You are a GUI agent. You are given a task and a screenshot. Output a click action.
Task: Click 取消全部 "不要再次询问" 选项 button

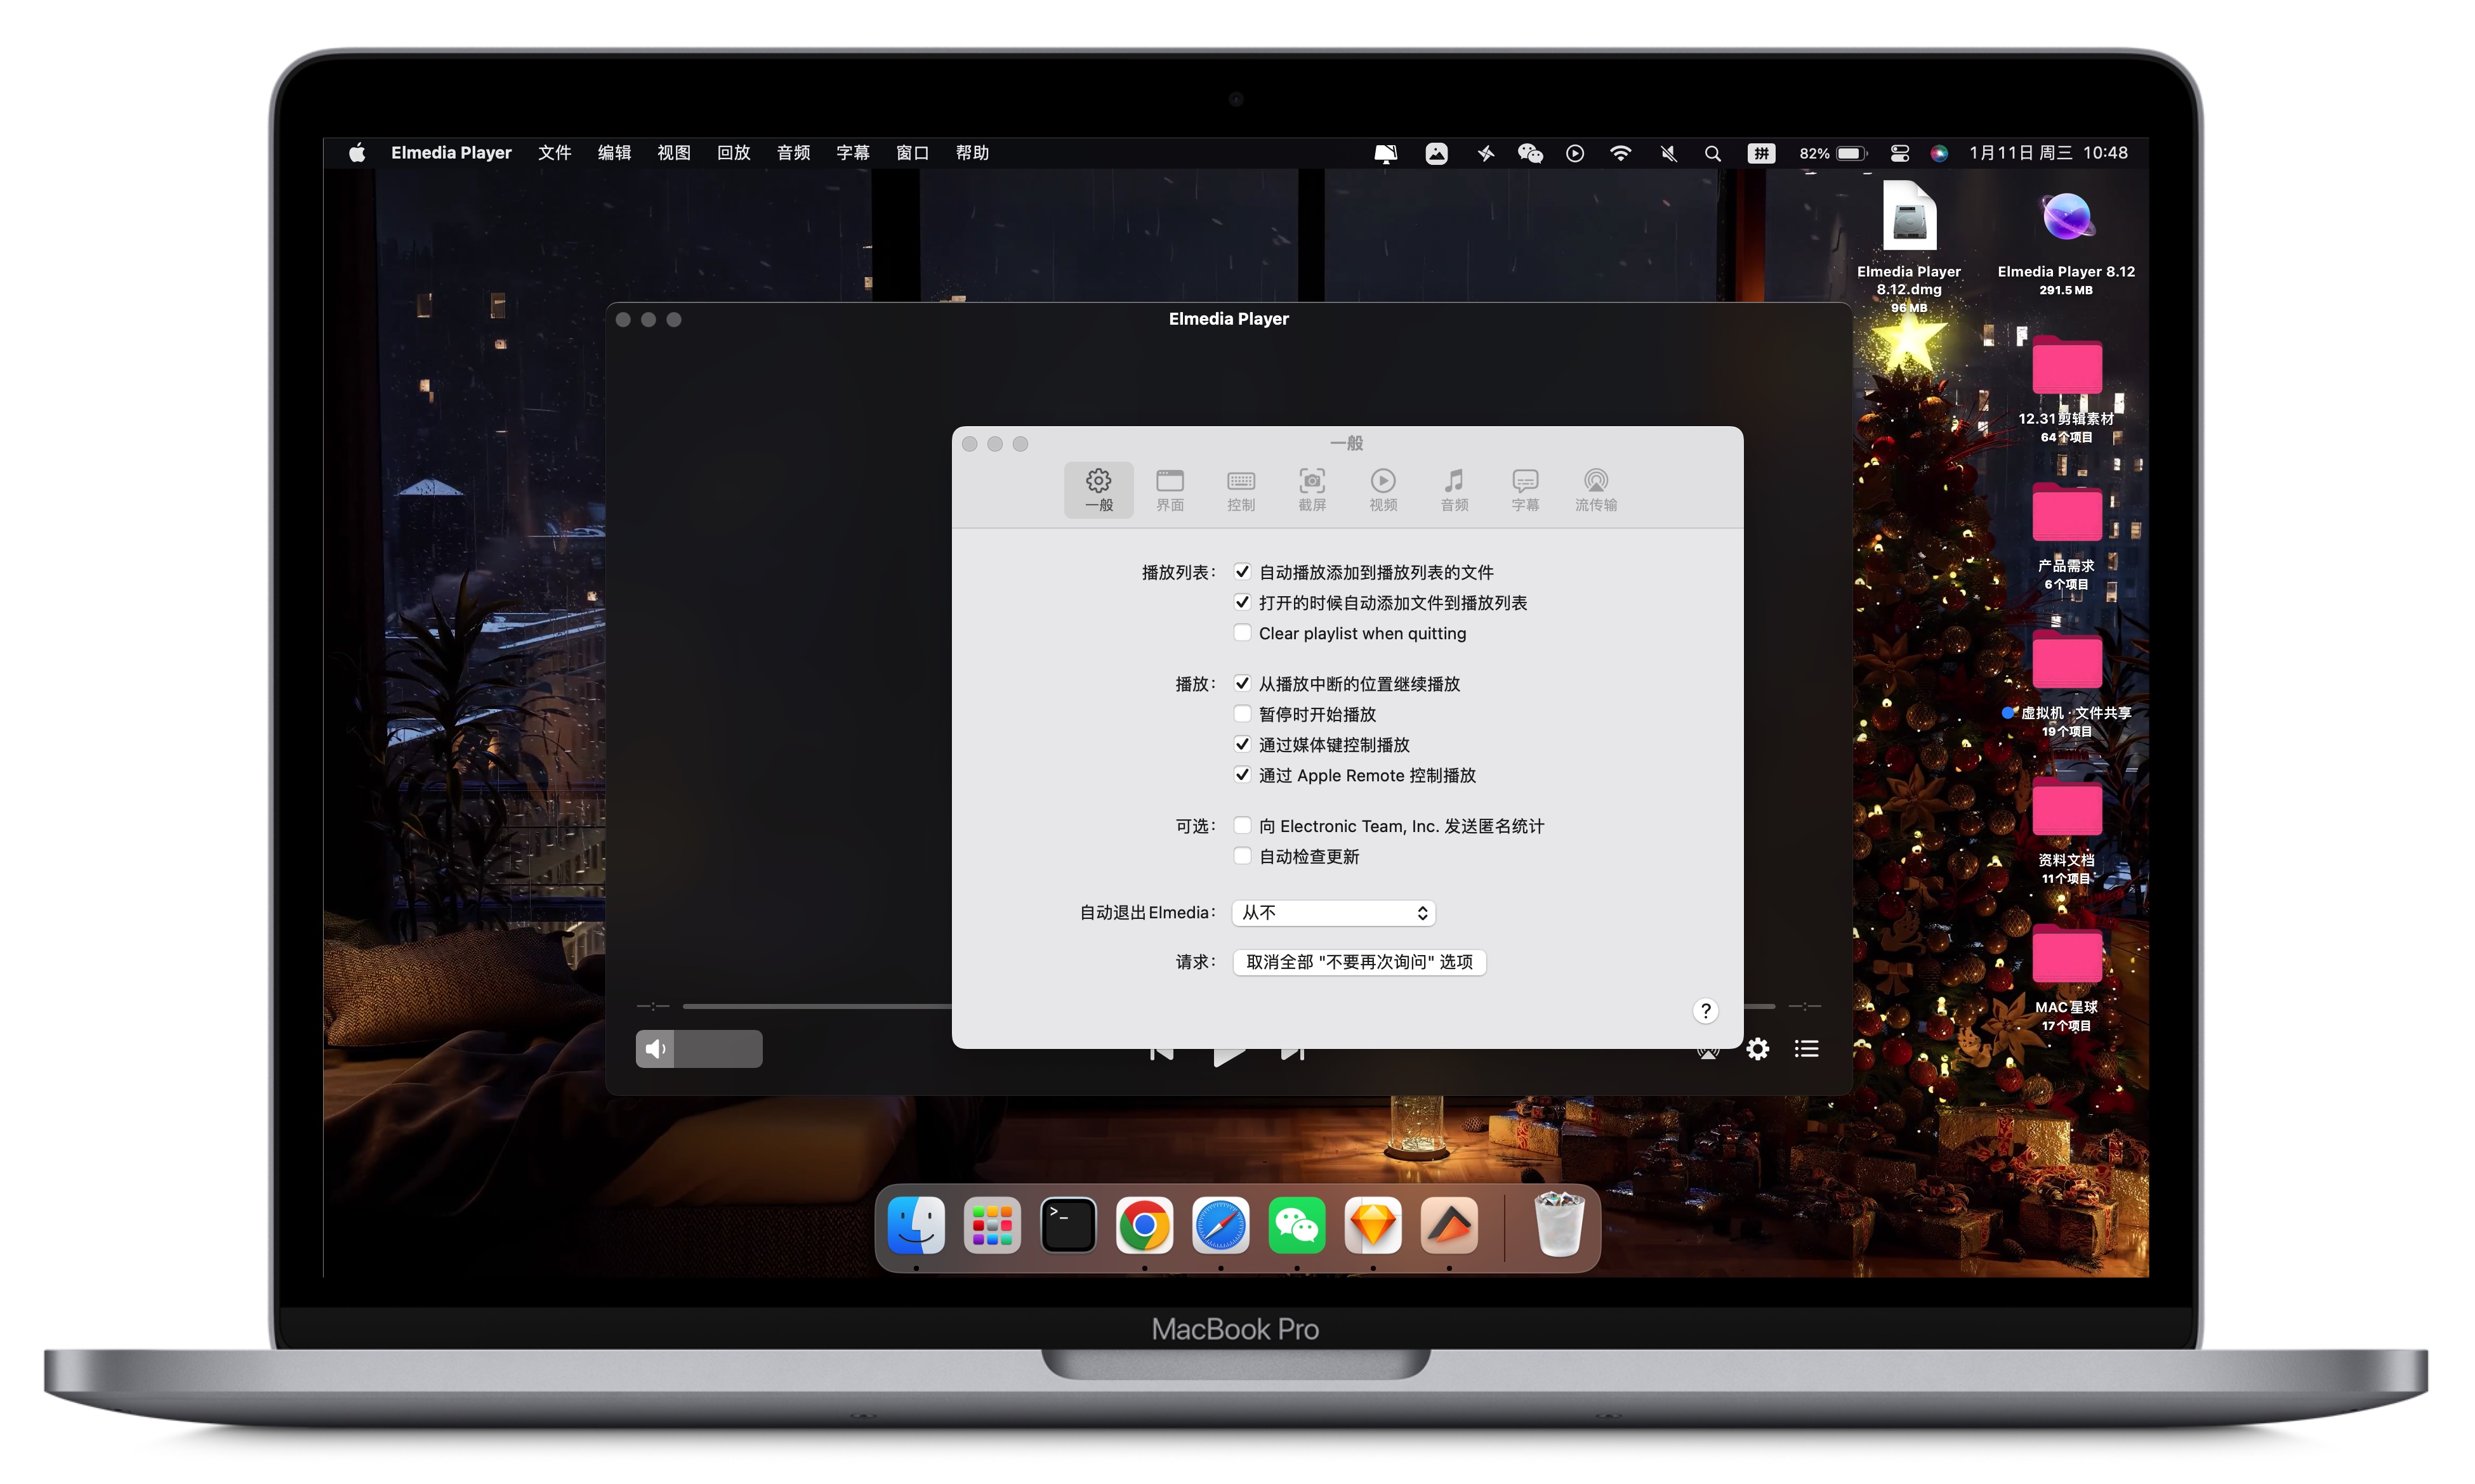coord(1359,962)
